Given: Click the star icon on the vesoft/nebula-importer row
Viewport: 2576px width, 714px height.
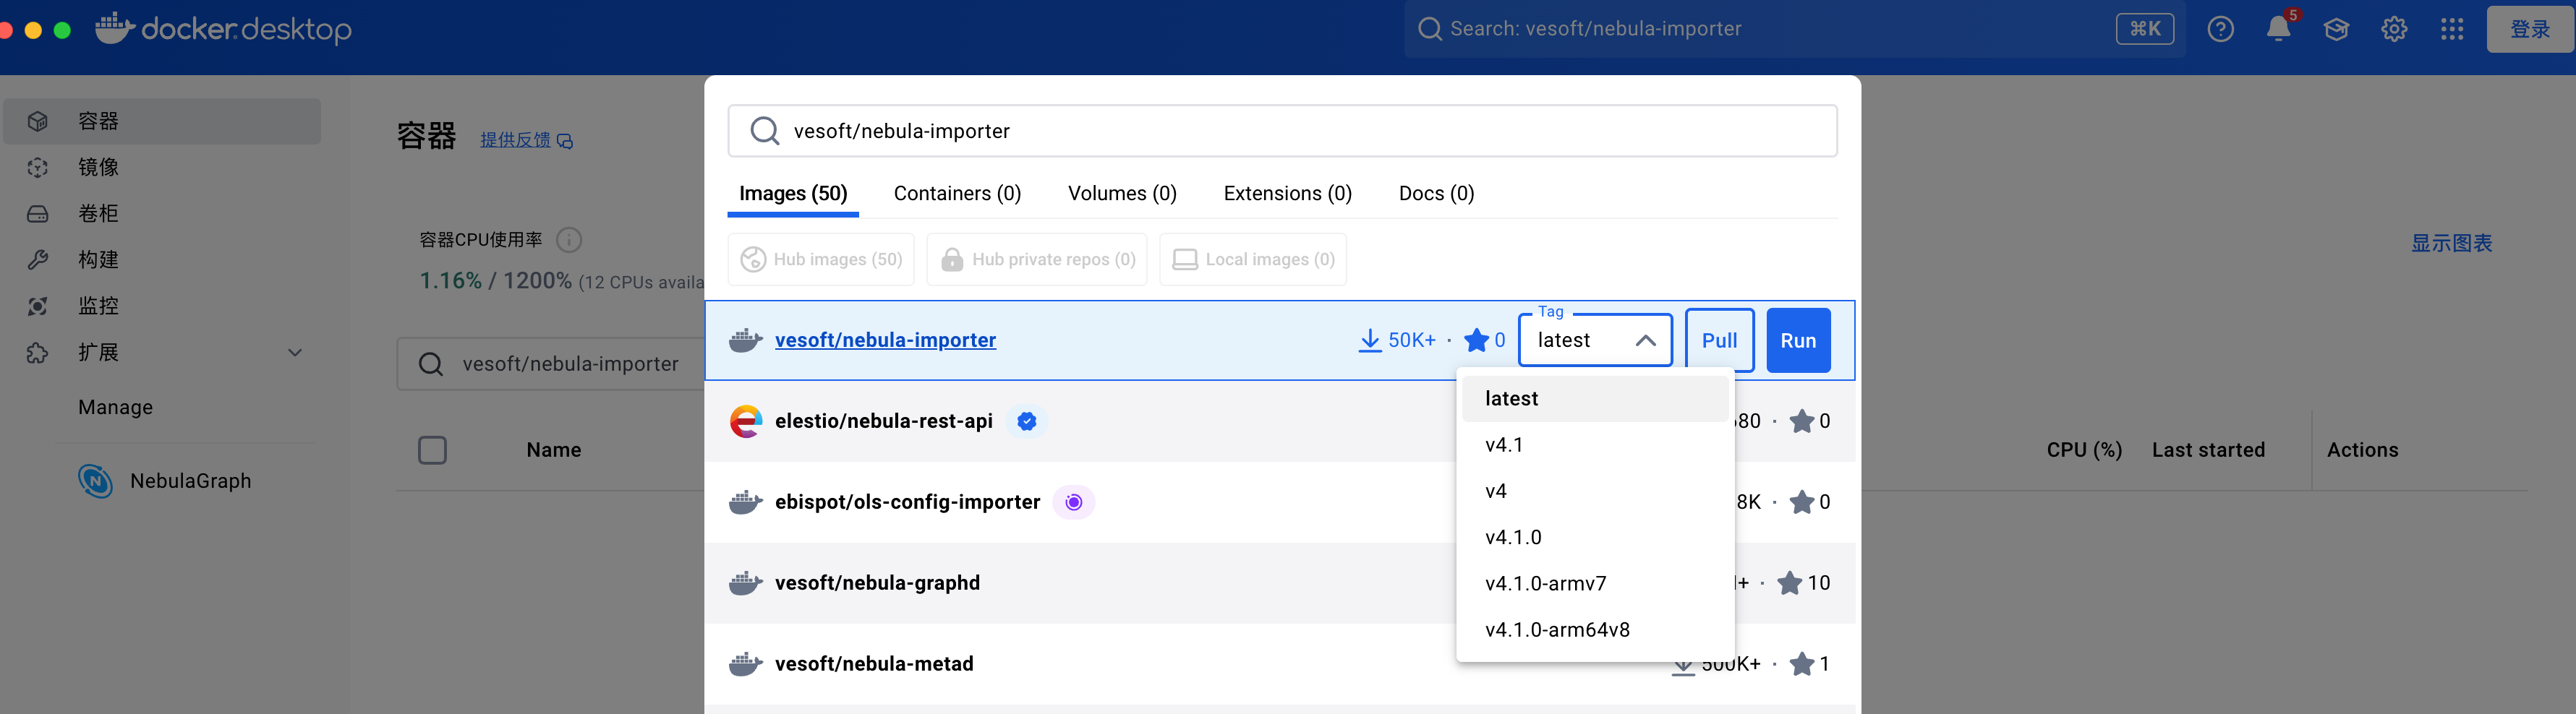Looking at the screenshot, I should pos(1476,340).
